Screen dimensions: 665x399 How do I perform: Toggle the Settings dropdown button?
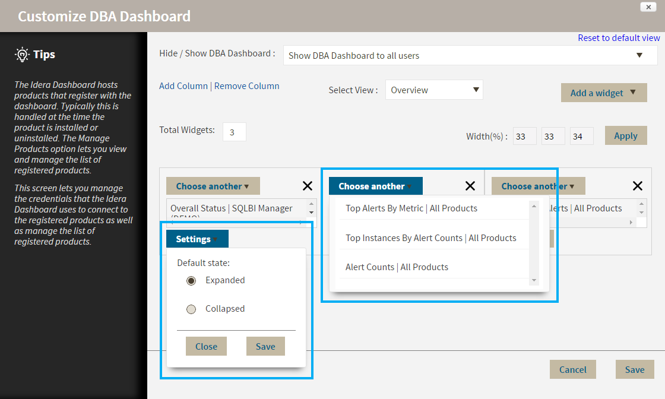pyautogui.click(x=197, y=239)
